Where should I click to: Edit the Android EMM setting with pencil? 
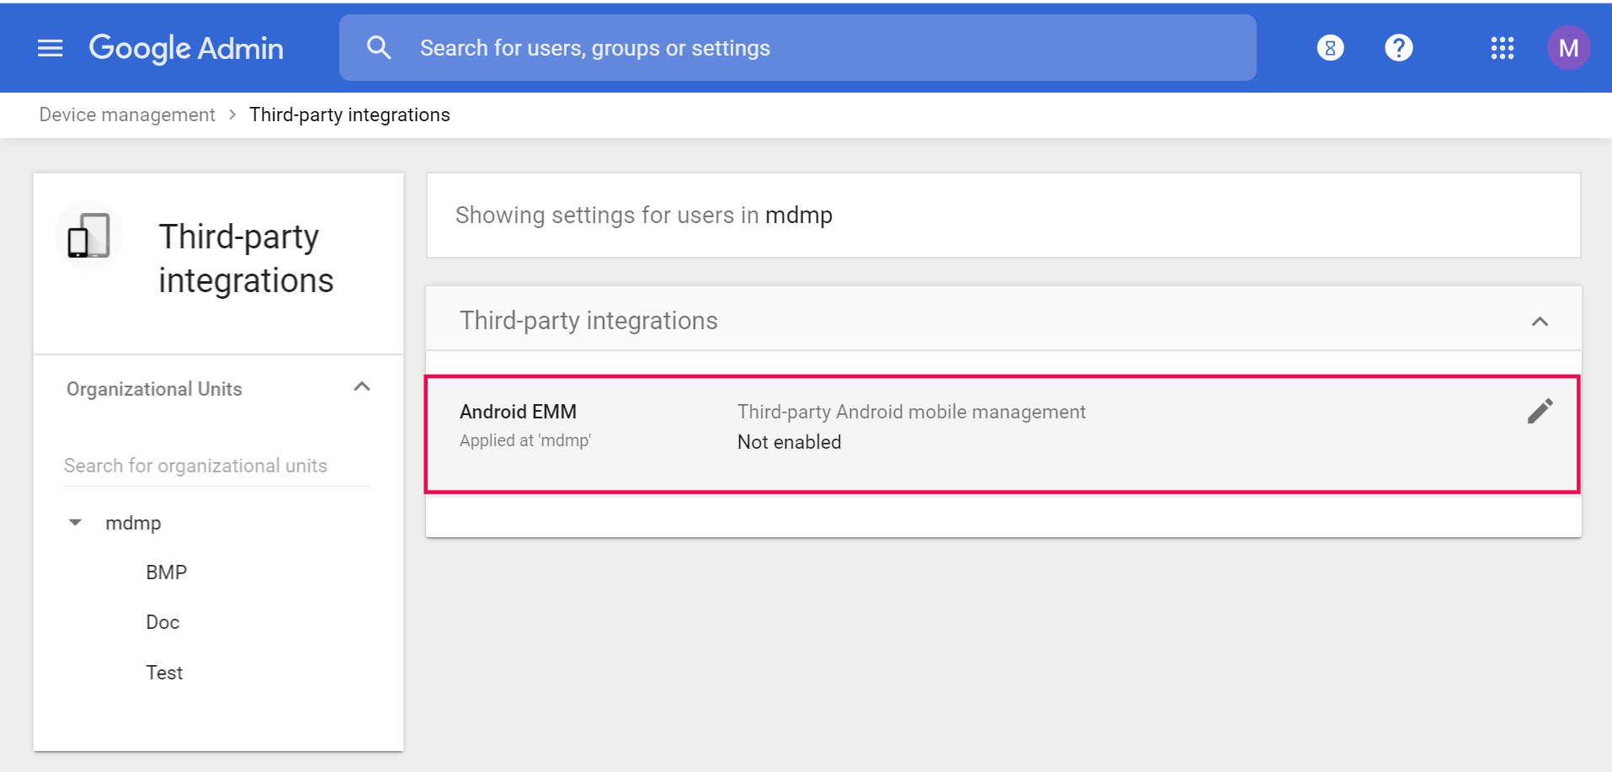tap(1540, 411)
